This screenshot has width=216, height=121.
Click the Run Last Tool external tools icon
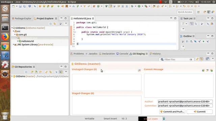pyautogui.click(x=146, y=6)
